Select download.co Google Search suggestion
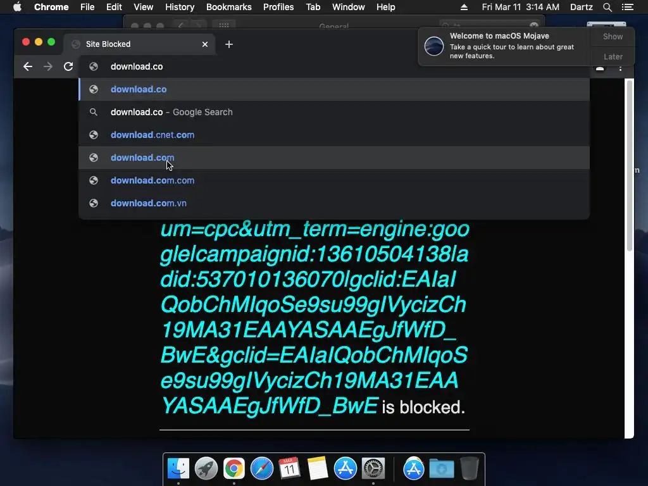Image resolution: width=648 pixels, height=486 pixels. (x=334, y=112)
